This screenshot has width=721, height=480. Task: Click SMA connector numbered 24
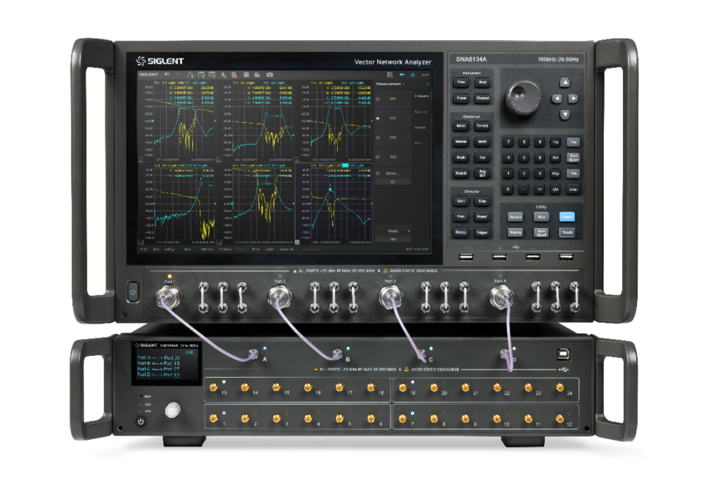pyautogui.click(x=559, y=388)
